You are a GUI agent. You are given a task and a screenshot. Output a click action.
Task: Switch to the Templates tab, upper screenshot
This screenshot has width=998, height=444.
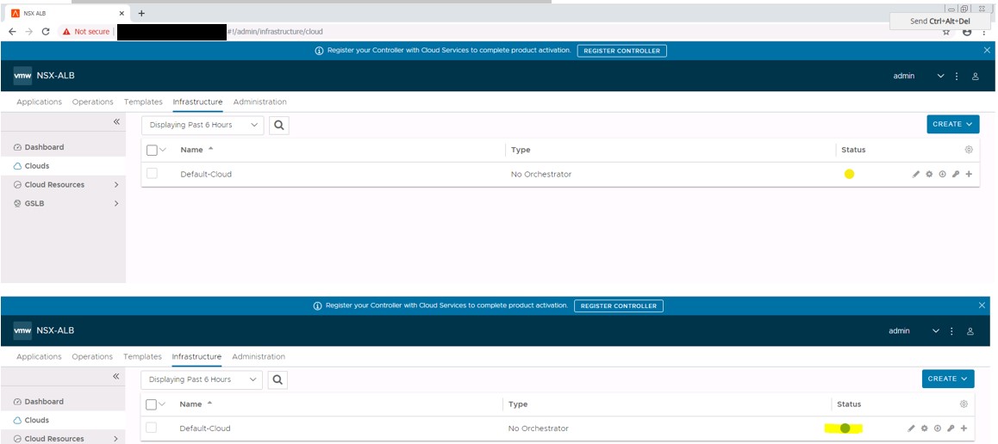(x=143, y=102)
